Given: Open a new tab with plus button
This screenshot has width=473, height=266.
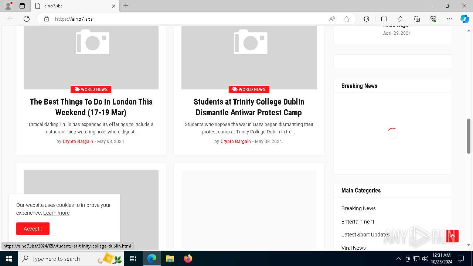Looking at the screenshot, I should pyautogui.click(x=126, y=6).
